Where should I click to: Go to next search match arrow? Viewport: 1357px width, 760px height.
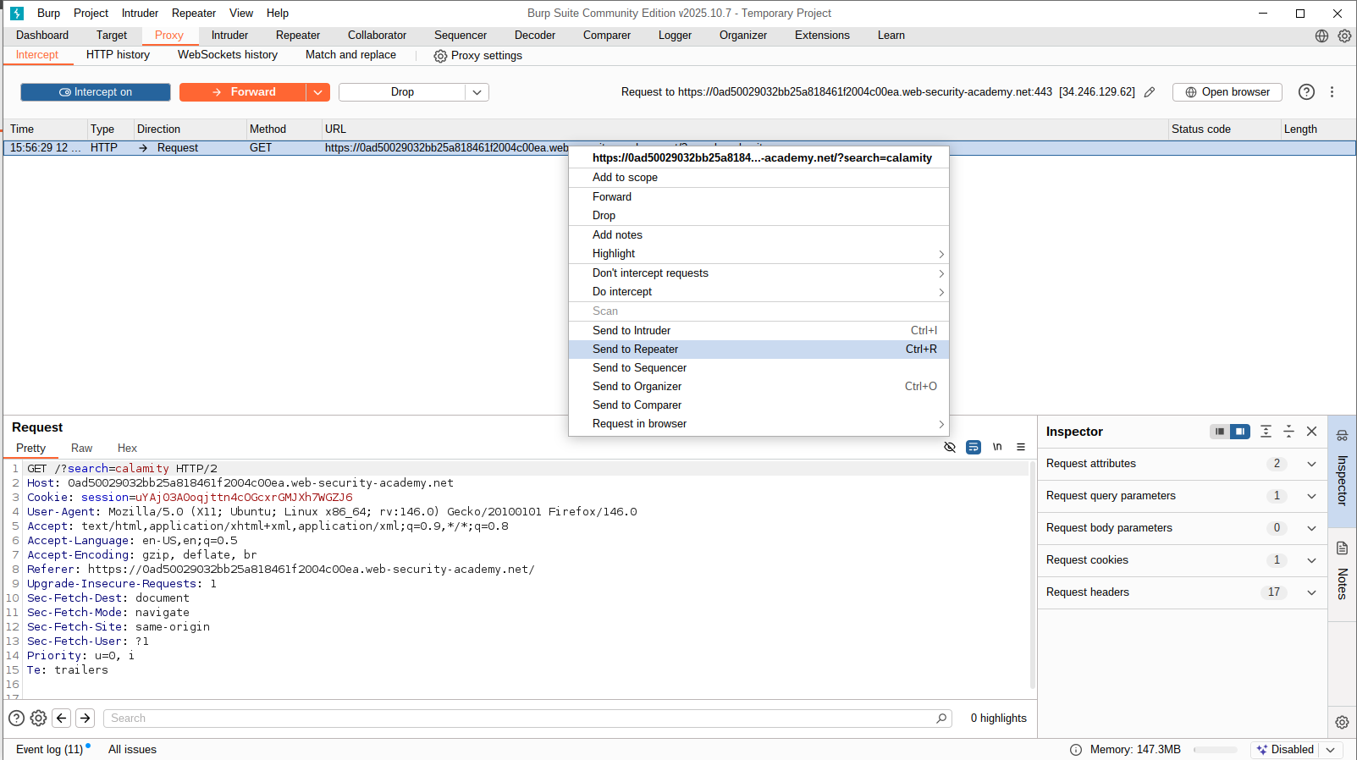pos(86,719)
